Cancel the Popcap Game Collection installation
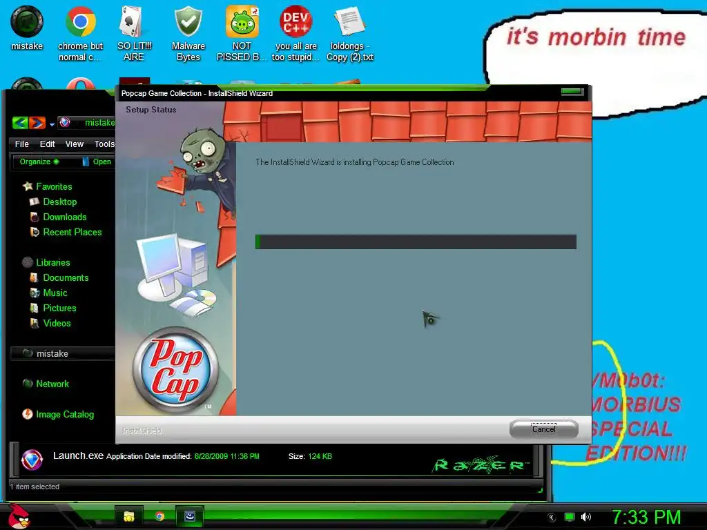The image size is (707, 530). 544,429
